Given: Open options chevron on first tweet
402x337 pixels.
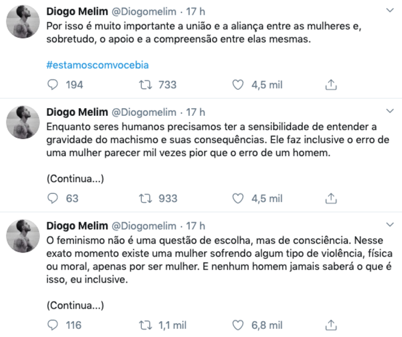Looking at the screenshot, I should click(x=390, y=11).
